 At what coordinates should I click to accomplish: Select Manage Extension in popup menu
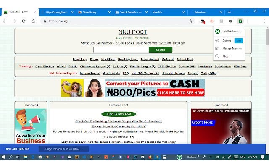coord(232,49)
